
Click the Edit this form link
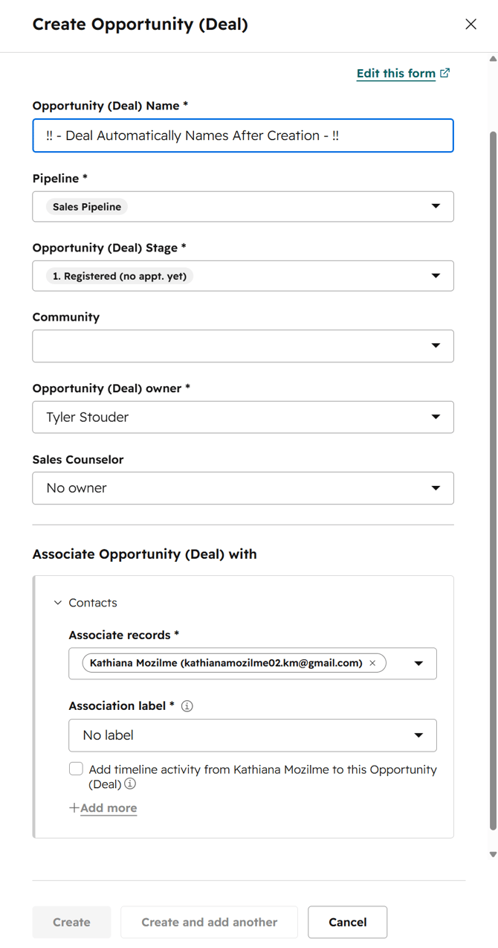pyautogui.click(x=396, y=73)
